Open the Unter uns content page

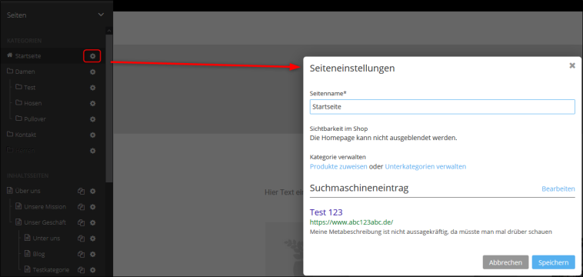pyautogui.click(x=46, y=239)
